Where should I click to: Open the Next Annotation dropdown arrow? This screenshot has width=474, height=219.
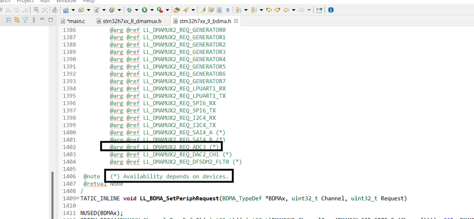click(246, 10)
